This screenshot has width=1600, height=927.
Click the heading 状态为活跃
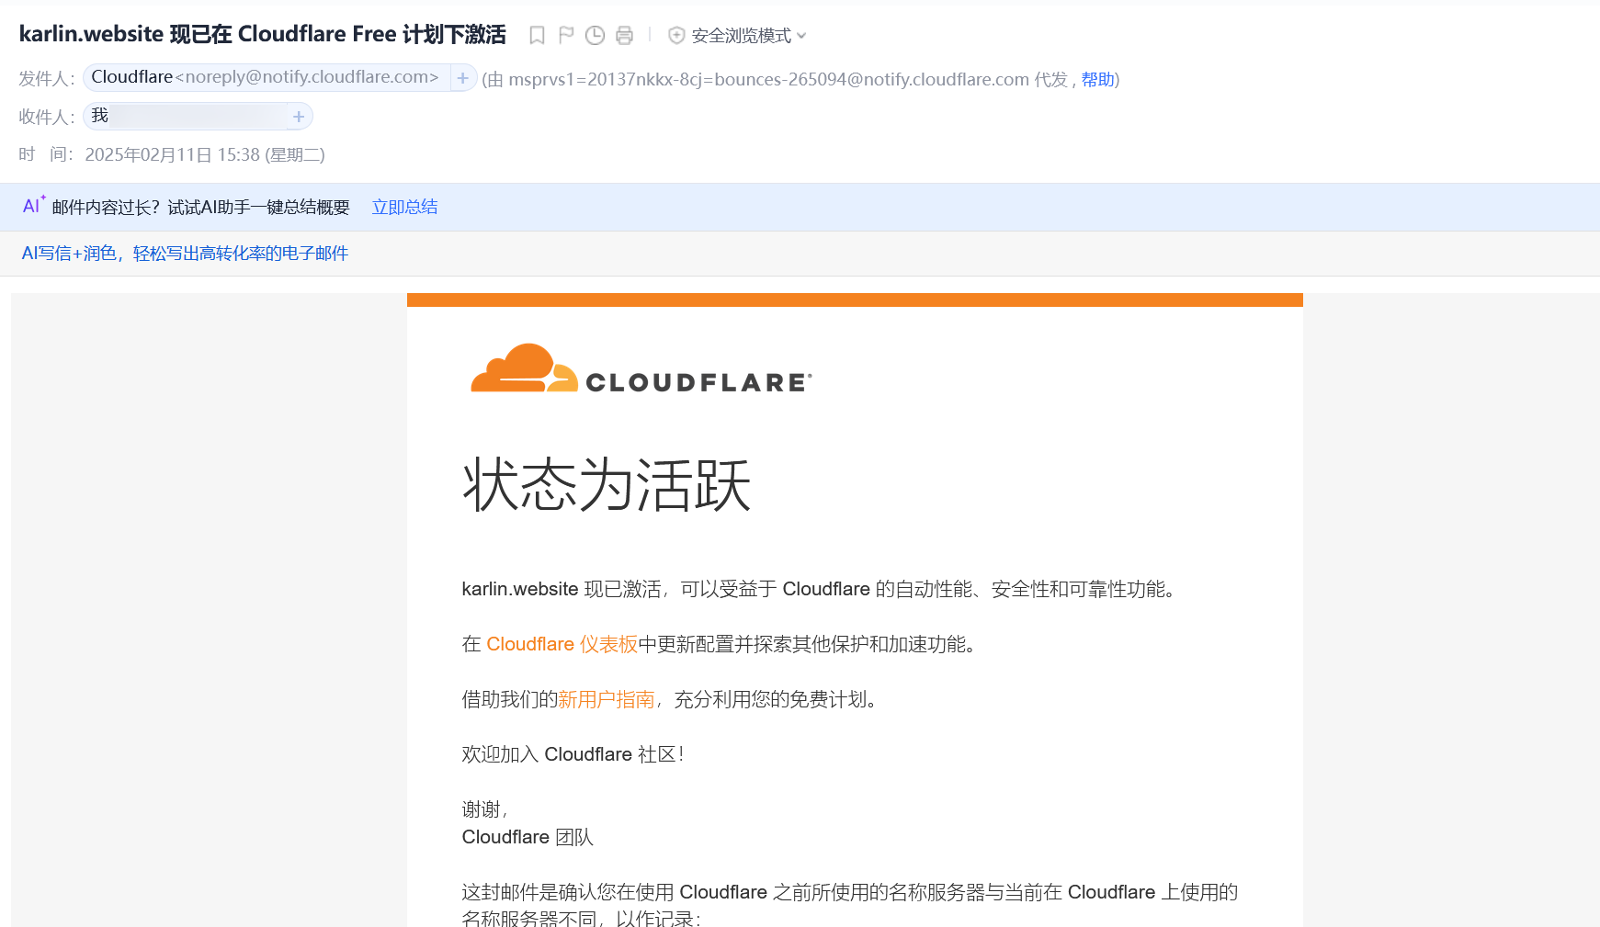607,485
